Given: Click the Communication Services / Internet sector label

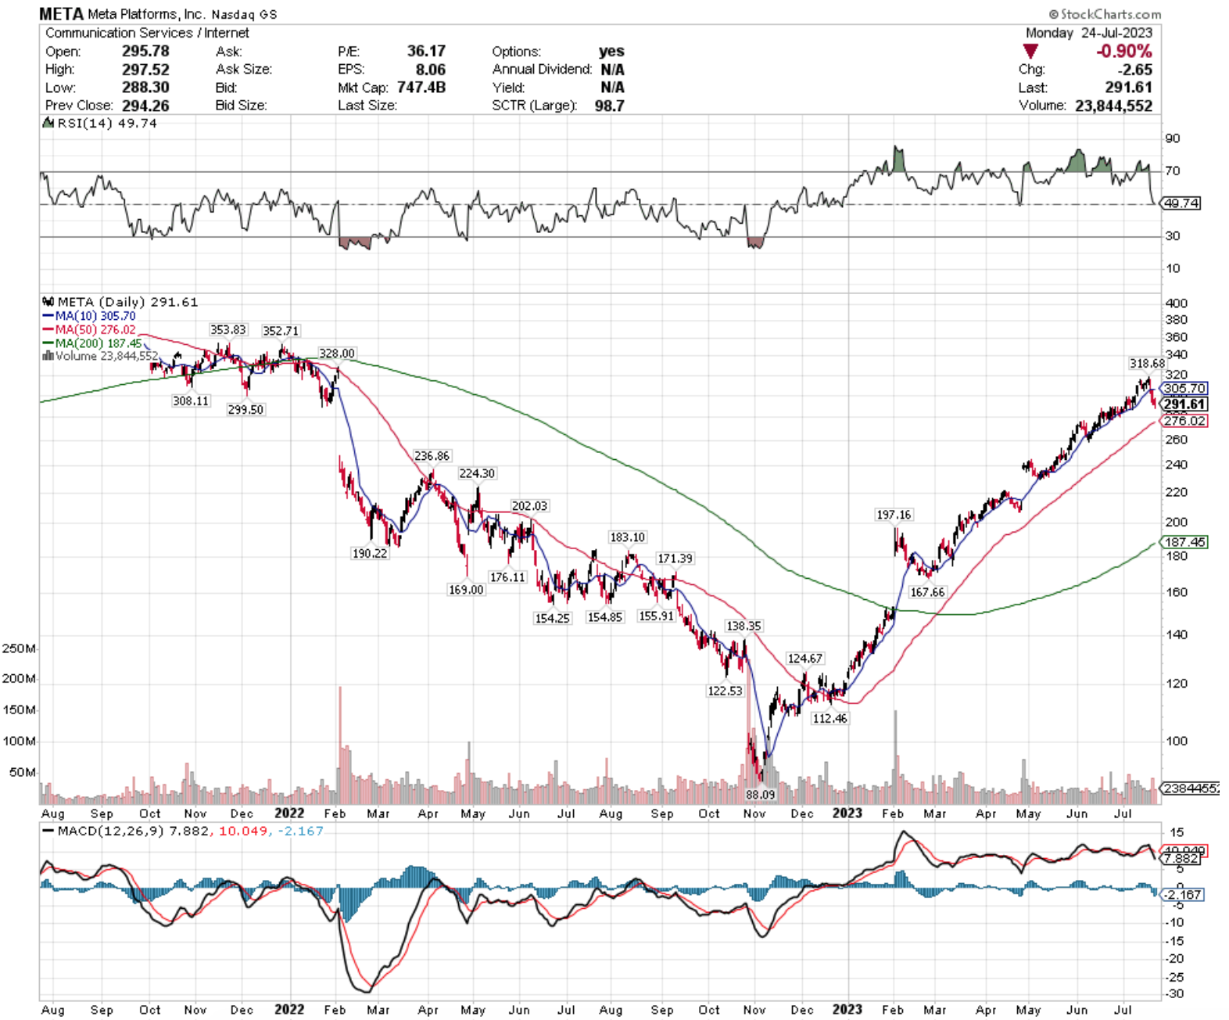Looking at the screenshot, I should [x=147, y=33].
